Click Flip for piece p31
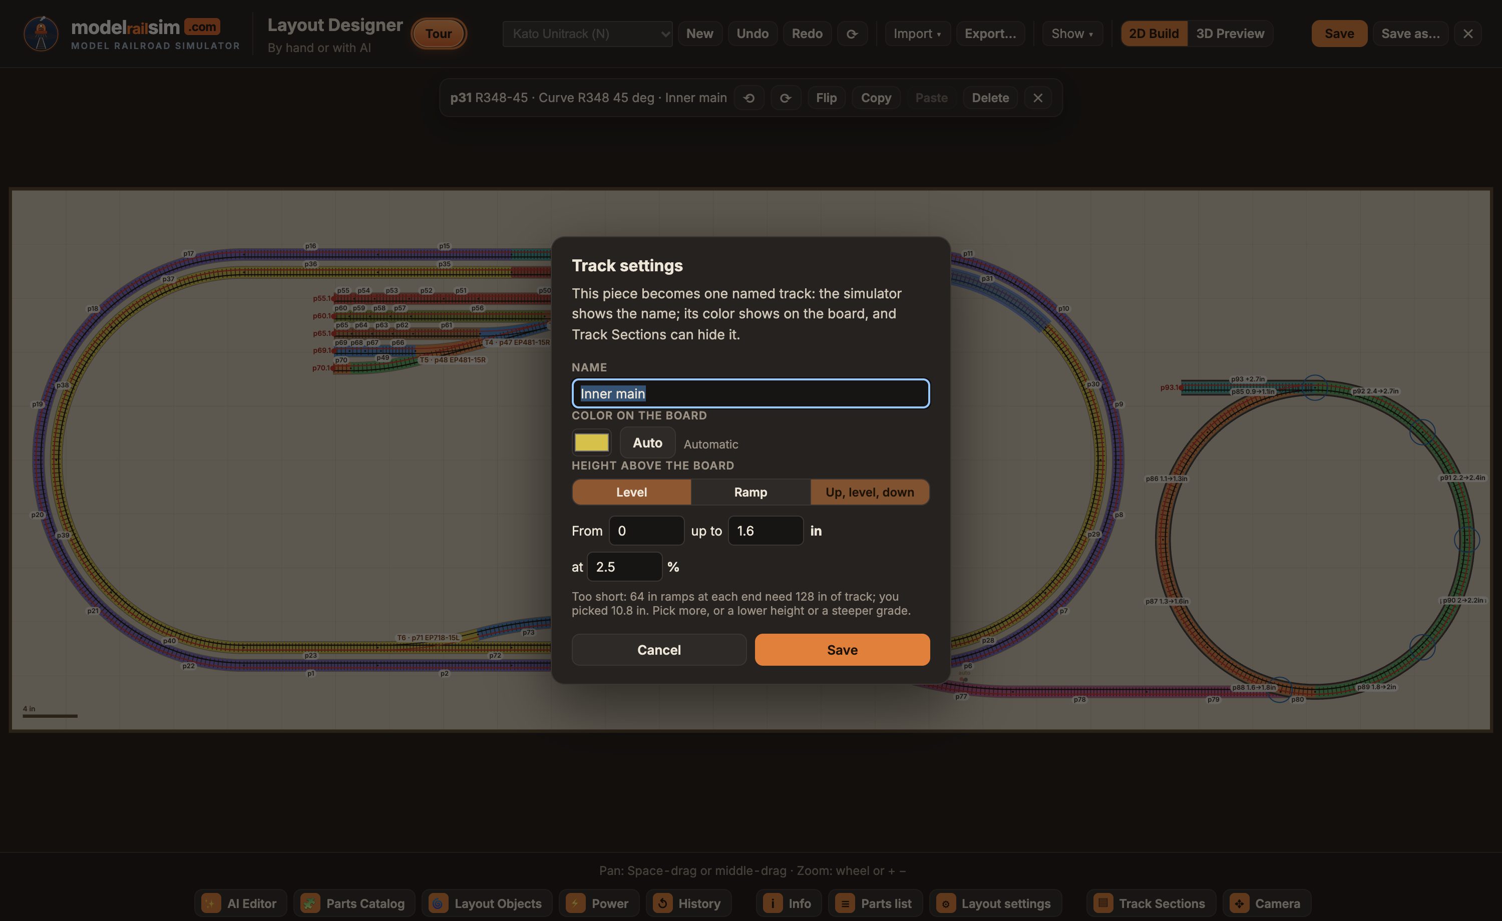The width and height of the screenshot is (1502, 921). pyautogui.click(x=827, y=98)
